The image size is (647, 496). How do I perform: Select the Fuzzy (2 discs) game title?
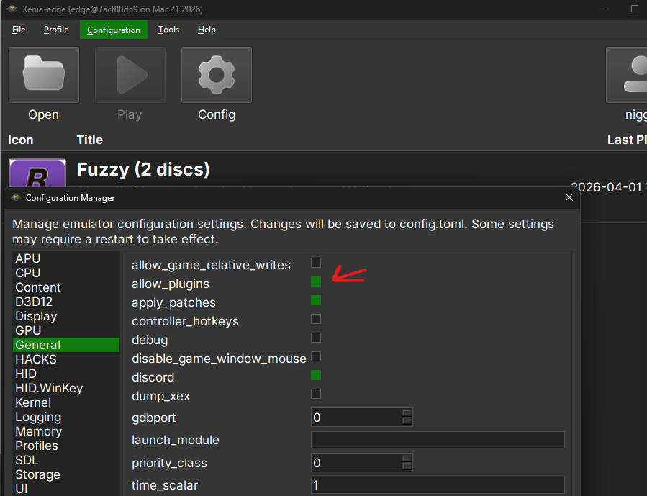(x=144, y=170)
